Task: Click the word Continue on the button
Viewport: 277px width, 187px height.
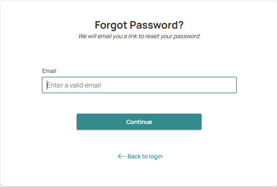Action: [139, 122]
